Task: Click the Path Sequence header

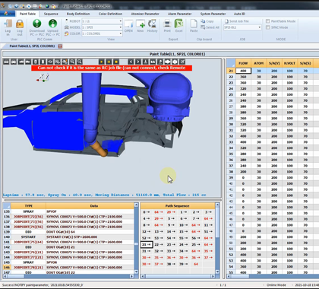Action: (177, 206)
